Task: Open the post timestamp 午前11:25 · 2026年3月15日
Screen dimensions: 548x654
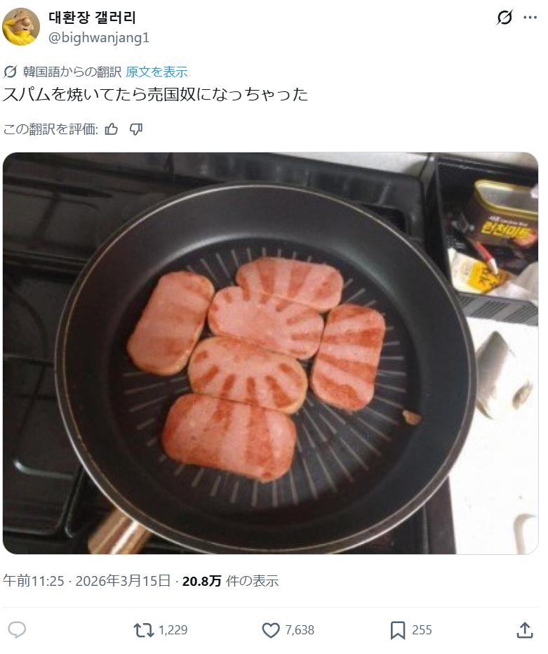Action: click(87, 580)
